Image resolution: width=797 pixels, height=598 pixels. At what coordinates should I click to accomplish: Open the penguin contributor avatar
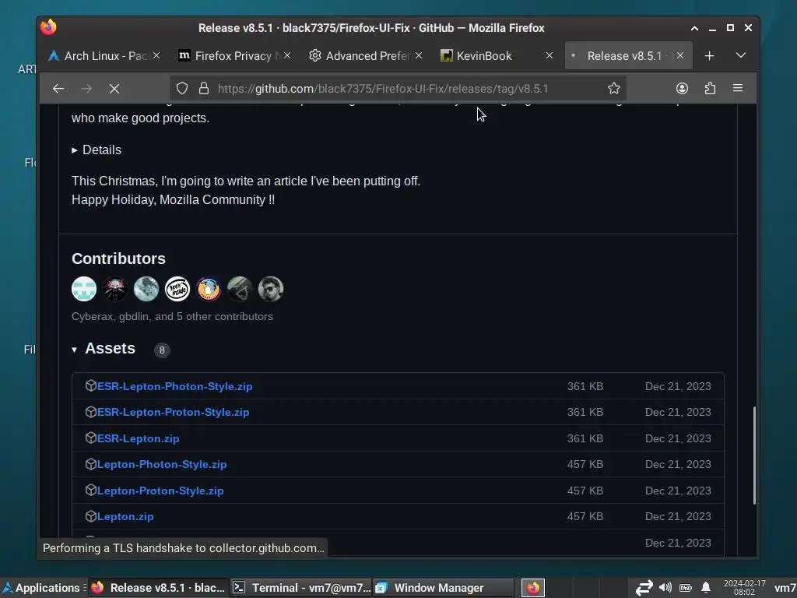coord(209,290)
